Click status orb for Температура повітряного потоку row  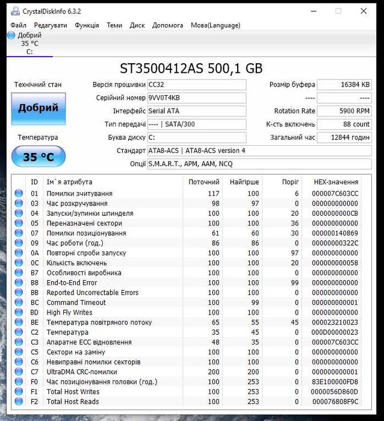coord(19,322)
